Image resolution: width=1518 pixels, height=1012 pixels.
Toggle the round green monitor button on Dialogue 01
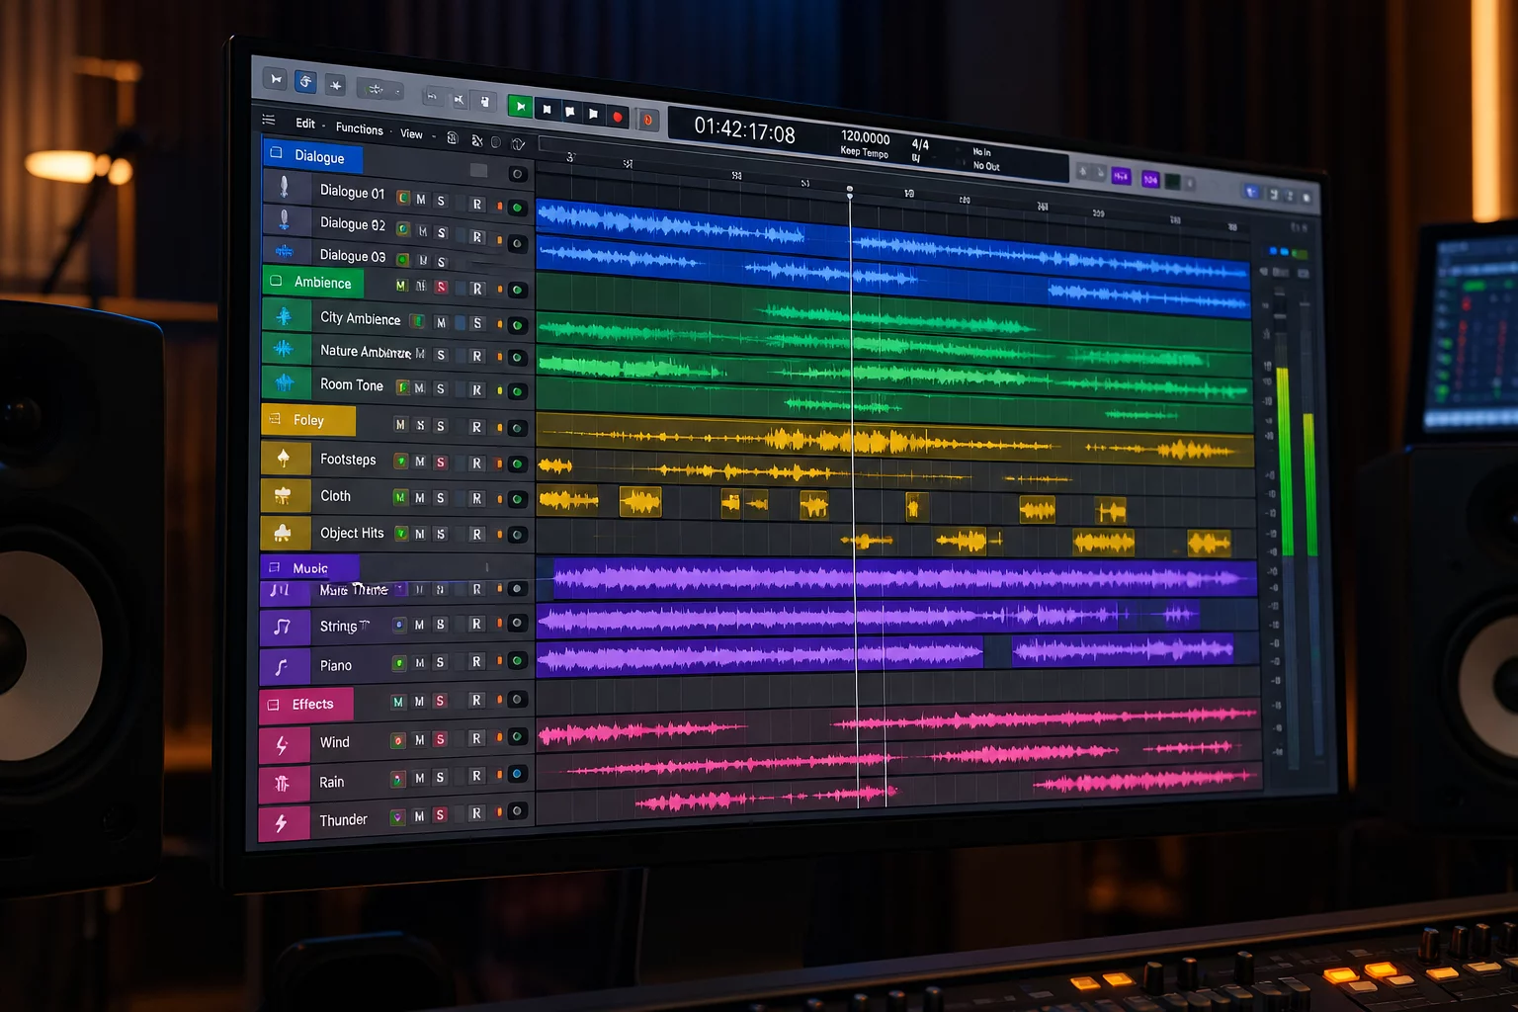[517, 208]
